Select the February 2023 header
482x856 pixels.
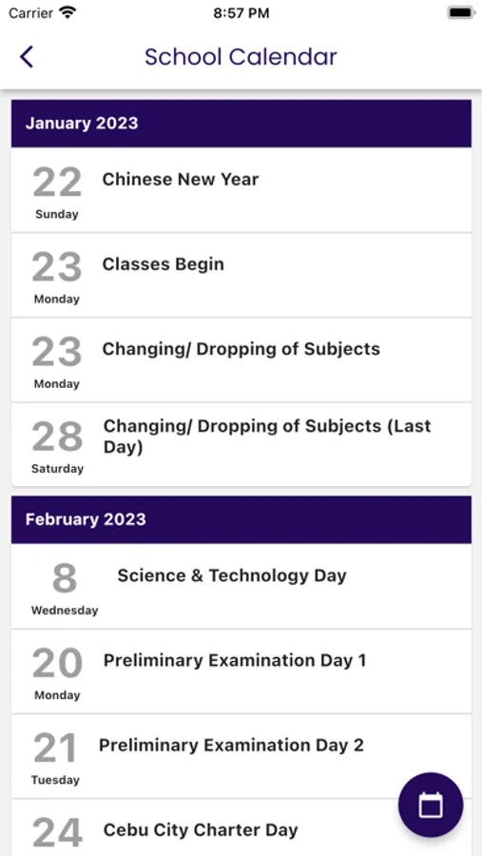(241, 519)
